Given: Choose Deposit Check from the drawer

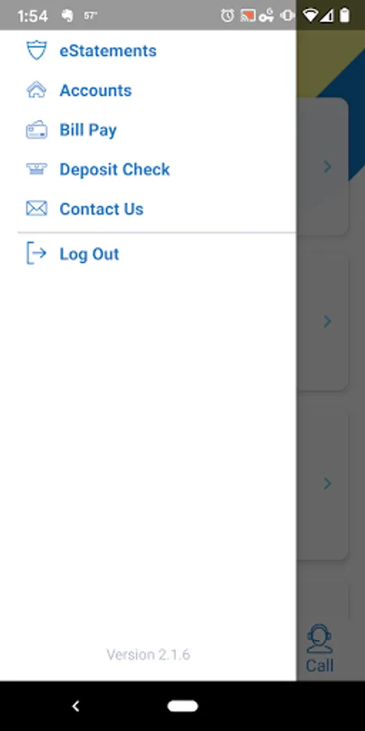Looking at the screenshot, I should point(114,169).
